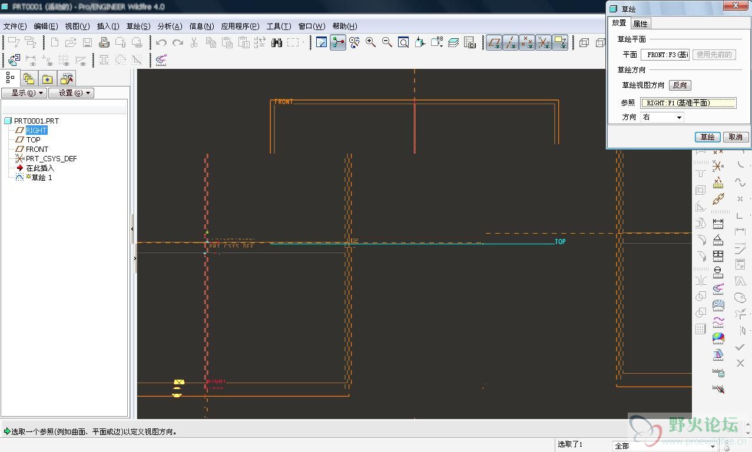This screenshot has height=452, width=752.
Task: Click the Save disk icon
Action: (x=87, y=42)
